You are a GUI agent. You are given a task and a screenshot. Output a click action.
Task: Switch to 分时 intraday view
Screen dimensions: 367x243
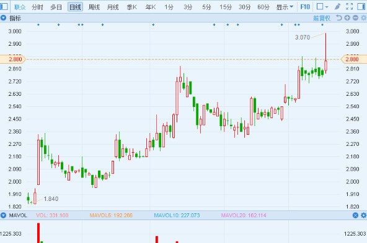point(37,7)
